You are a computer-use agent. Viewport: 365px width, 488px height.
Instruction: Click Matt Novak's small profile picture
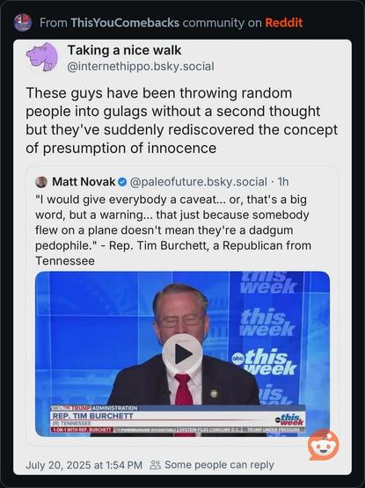[x=41, y=182]
